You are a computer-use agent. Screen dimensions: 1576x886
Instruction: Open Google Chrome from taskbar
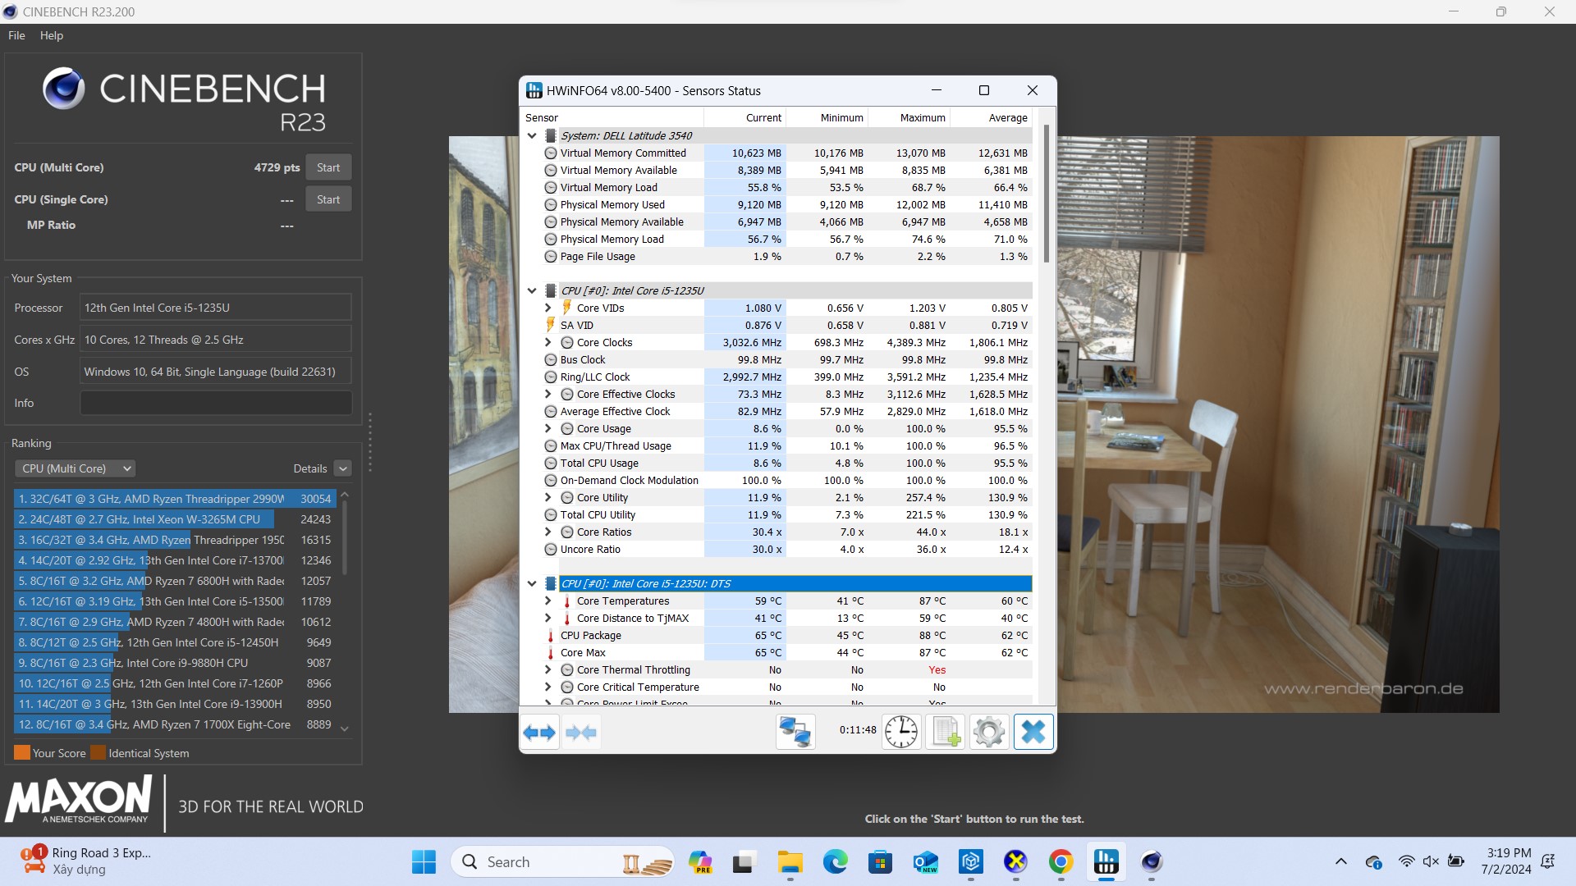1061,862
